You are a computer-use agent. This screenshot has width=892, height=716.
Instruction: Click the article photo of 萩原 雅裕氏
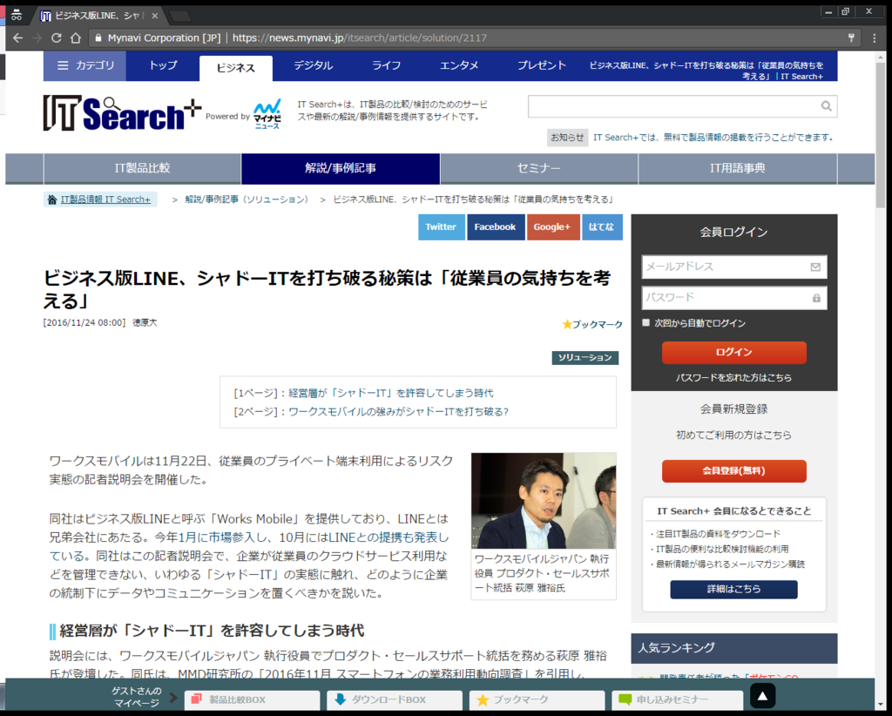coord(544,501)
